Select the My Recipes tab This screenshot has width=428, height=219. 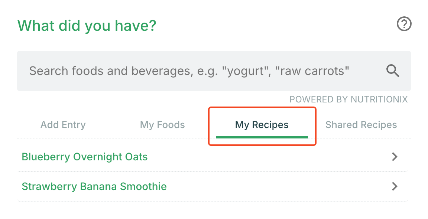pyautogui.click(x=262, y=125)
